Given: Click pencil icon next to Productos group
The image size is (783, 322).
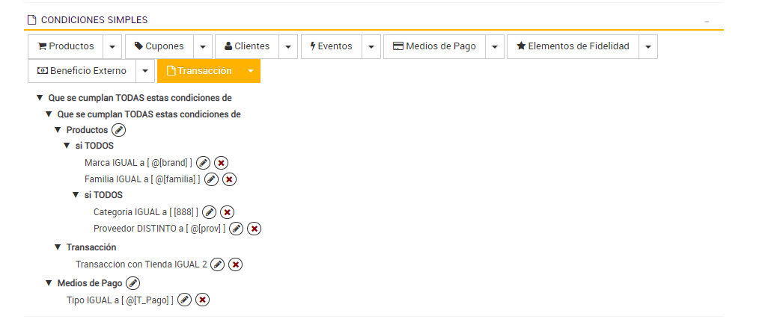Looking at the screenshot, I should [x=118, y=130].
